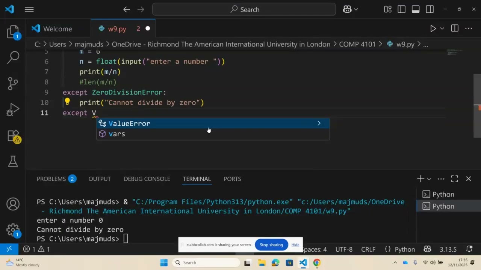The height and width of the screenshot is (270, 481).
Task: Open the PROBLEMS panel tab
Action: click(x=56, y=179)
